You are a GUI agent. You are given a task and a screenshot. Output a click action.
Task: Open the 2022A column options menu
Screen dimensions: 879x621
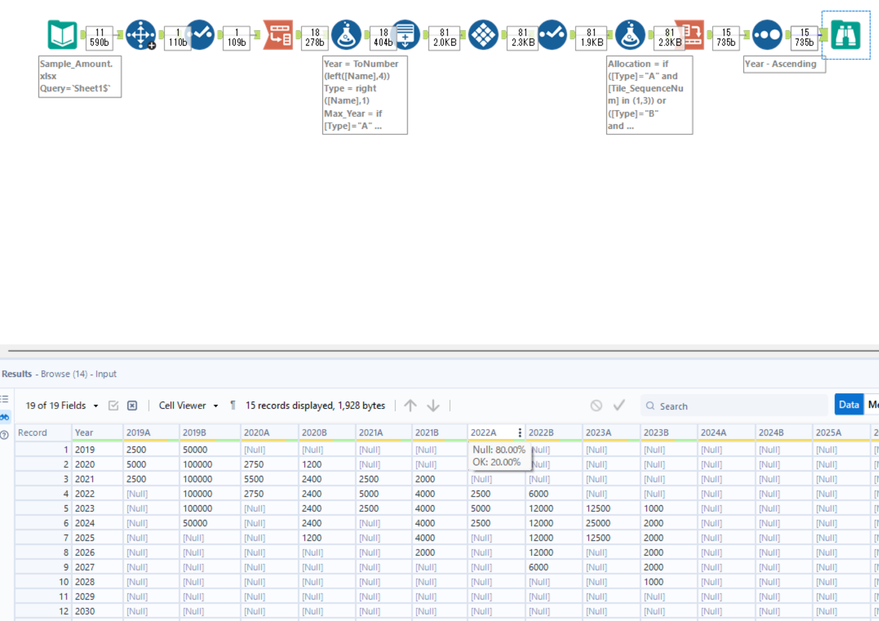point(520,432)
